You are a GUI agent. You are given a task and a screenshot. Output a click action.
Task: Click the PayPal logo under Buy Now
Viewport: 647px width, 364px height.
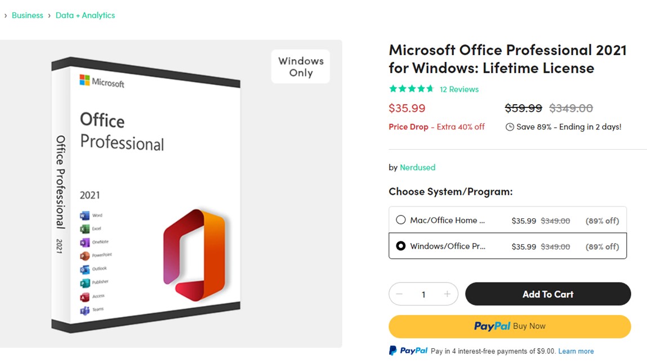pyautogui.click(x=408, y=351)
